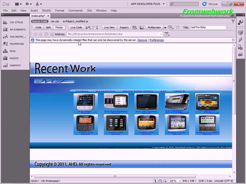Select the div#mainpage tag in tag selector

click(x=50, y=181)
